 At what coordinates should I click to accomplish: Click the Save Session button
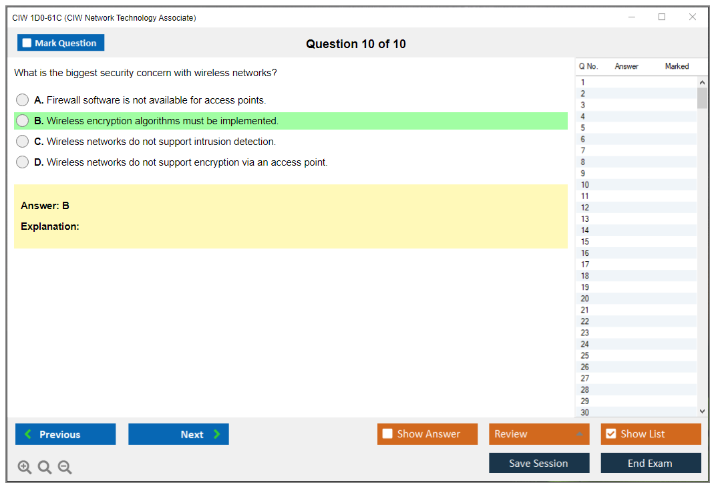[x=539, y=463]
